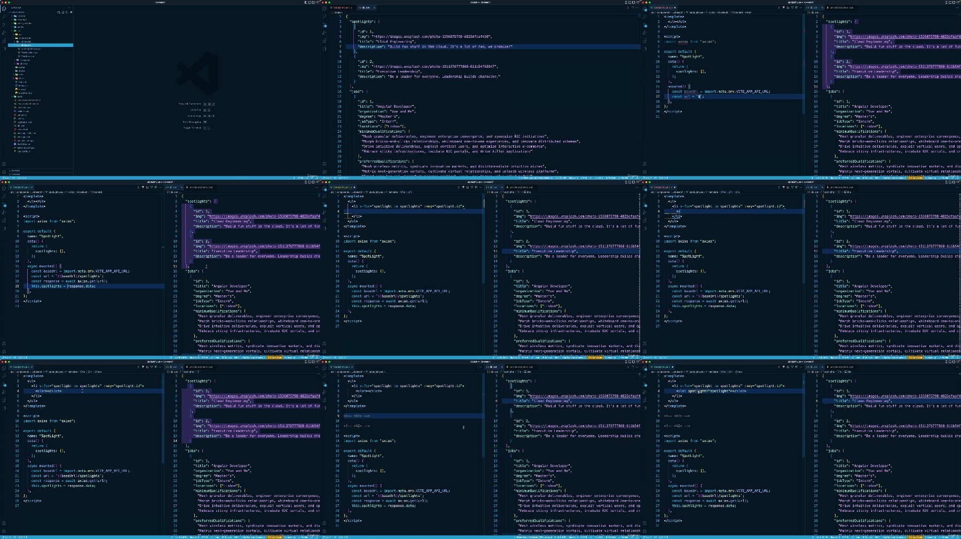Open Explorer panel's more actions ellipsis
Viewport: 961px width, 539px height.
pos(70,8)
